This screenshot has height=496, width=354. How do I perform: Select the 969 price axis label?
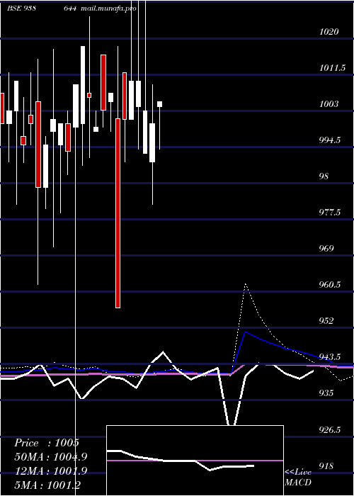pyautogui.click(x=326, y=248)
